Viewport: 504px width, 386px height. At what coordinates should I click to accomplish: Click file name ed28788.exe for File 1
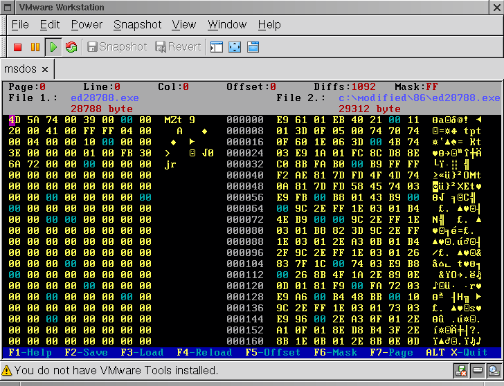(x=105, y=98)
